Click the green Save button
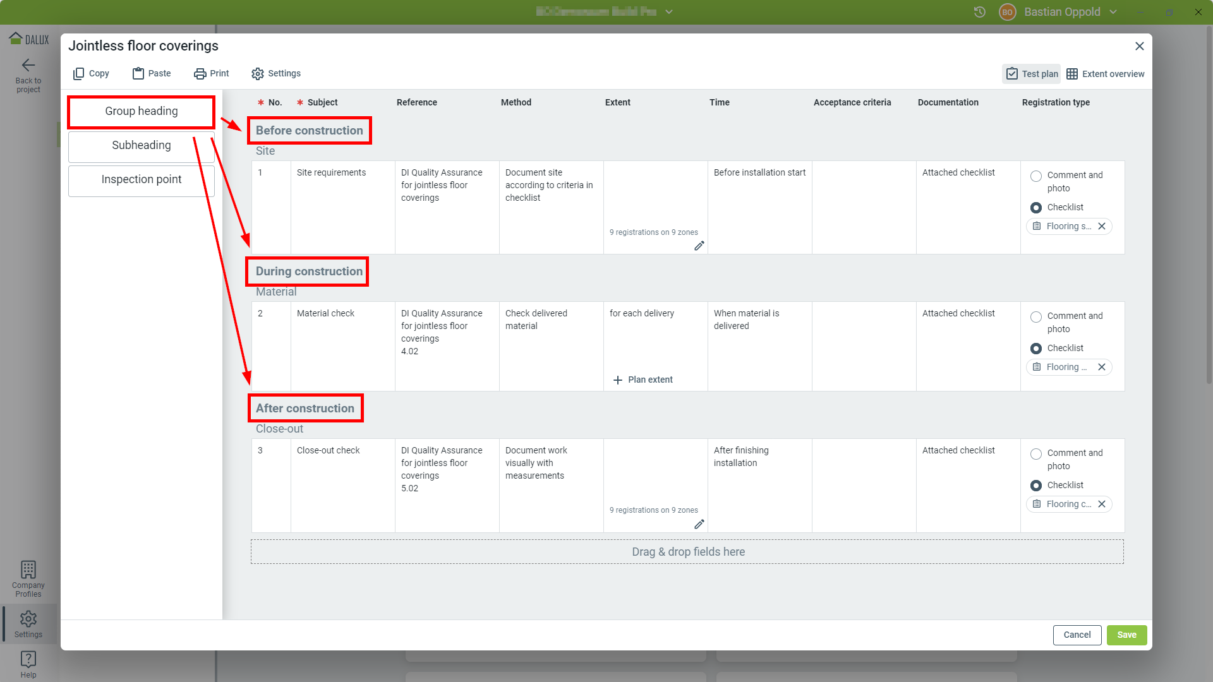1213x682 pixels. tap(1126, 635)
